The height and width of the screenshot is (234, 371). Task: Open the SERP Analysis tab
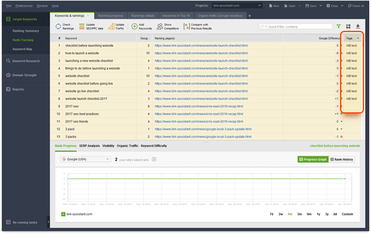[x=89, y=146]
